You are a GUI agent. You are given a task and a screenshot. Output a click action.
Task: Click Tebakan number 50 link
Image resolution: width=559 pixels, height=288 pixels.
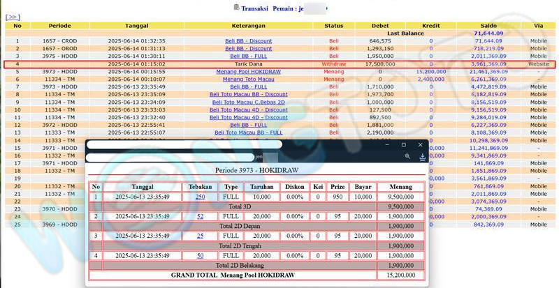point(200,255)
